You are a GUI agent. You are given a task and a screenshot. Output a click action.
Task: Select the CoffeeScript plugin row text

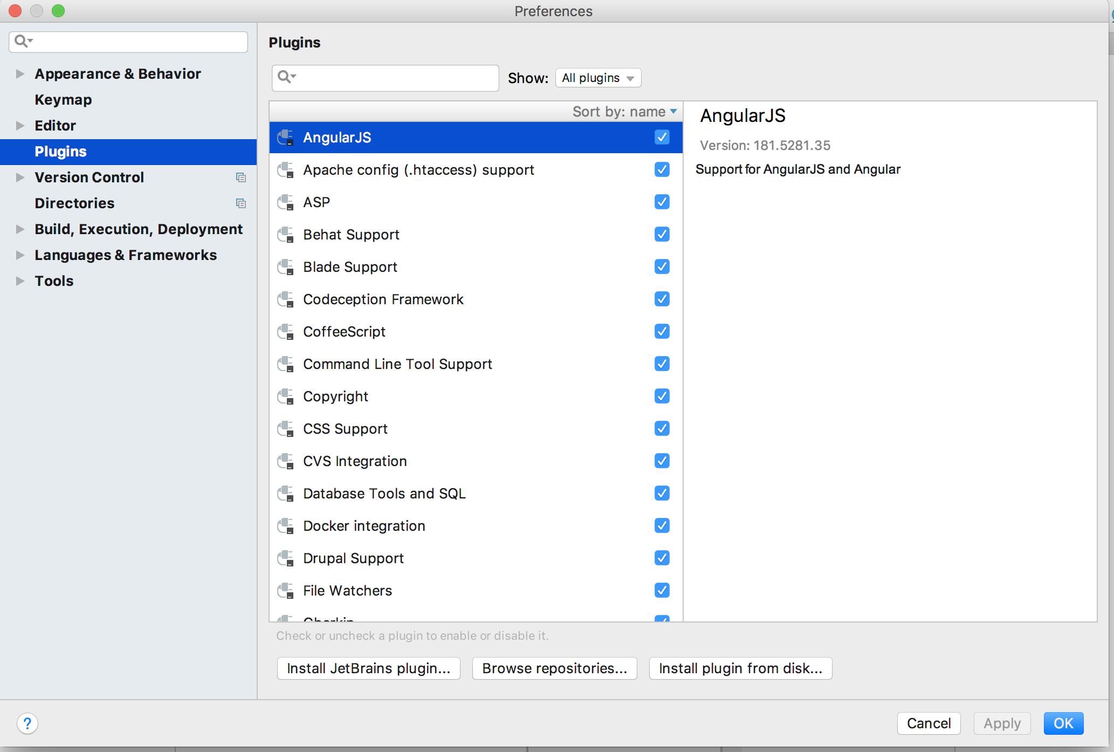(x=344, y=332)
